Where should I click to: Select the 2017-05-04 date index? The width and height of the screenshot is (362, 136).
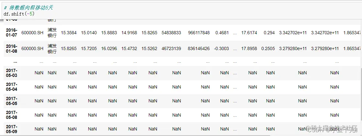12,87
